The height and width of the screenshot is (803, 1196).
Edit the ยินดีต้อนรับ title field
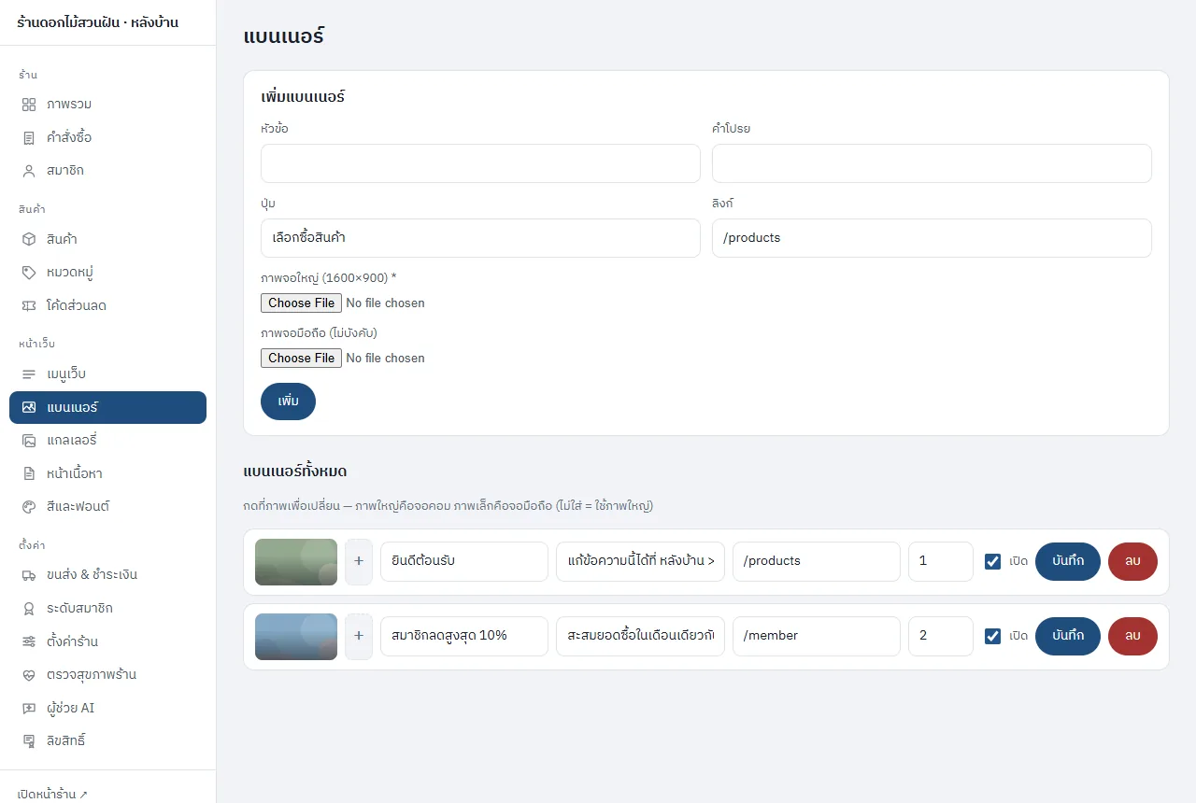pos(464,561)
